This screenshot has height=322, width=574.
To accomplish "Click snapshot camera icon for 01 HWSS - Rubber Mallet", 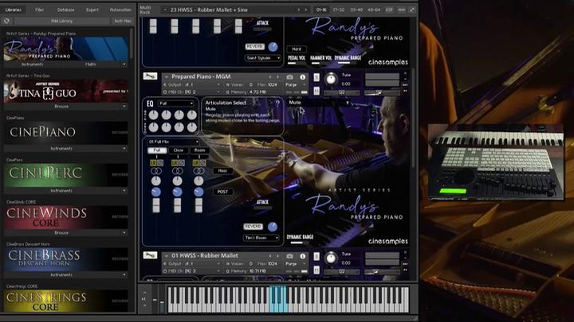I will [289, 256].
